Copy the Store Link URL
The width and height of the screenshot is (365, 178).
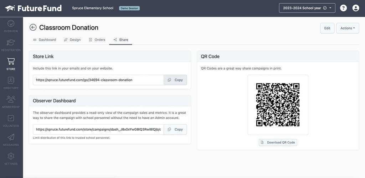tap(175, 80)
